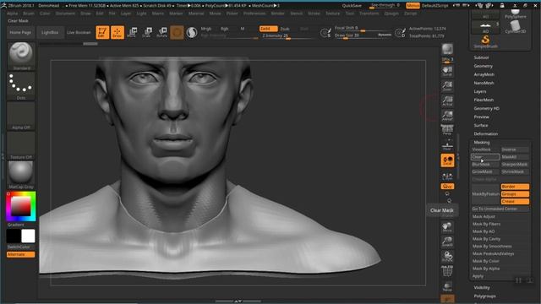The image size is (541, 304).
Task: Expand the FiberMesh section
Action: pyautogui.click(x=484, y=100)
